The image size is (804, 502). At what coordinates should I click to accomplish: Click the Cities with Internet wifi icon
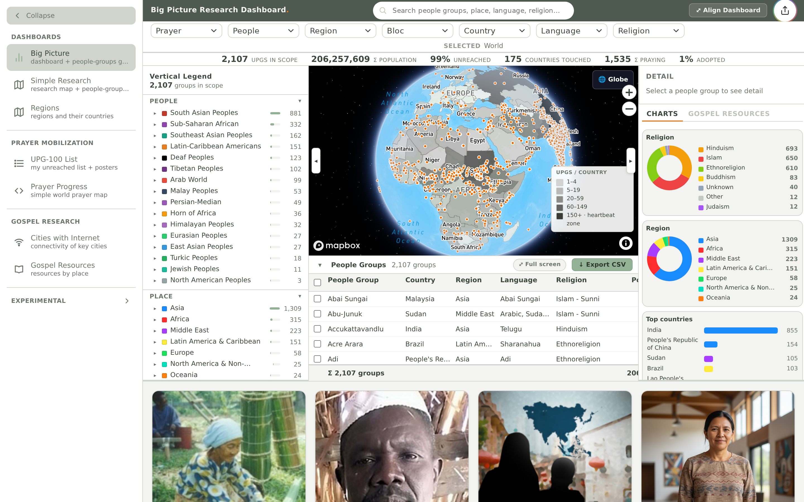pos(19,242)
